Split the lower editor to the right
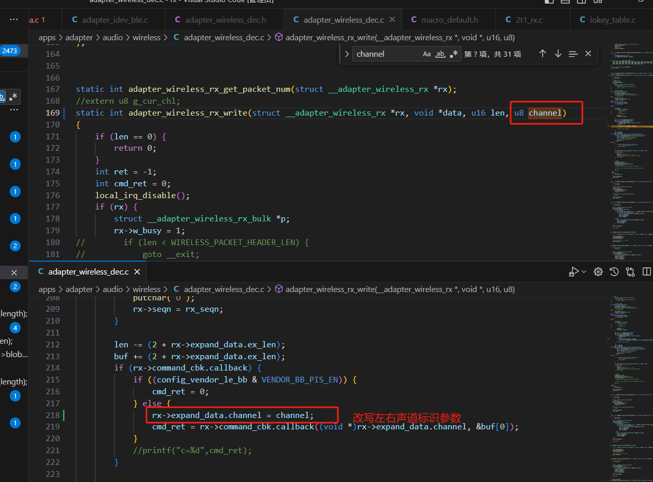This screenshot has width=653, height=482. coord(646,271)
